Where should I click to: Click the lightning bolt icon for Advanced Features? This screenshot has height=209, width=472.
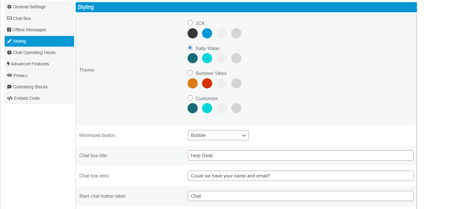[x=8, y=64]
